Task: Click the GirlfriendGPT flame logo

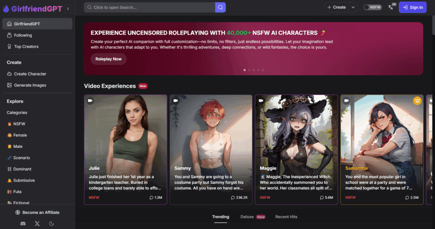Action: (6, 8)
